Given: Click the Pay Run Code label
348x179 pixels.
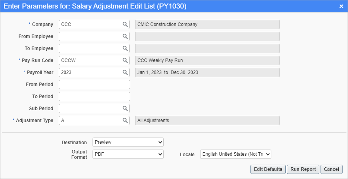Looking at the screenshot, I should point(38,60).
